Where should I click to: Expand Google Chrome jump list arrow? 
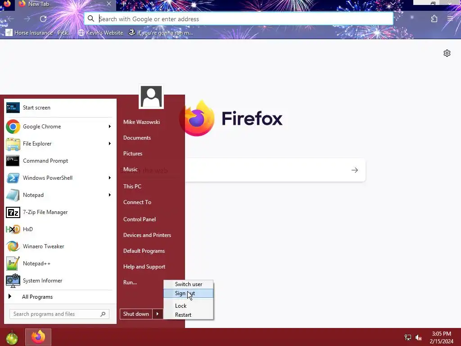110,127
